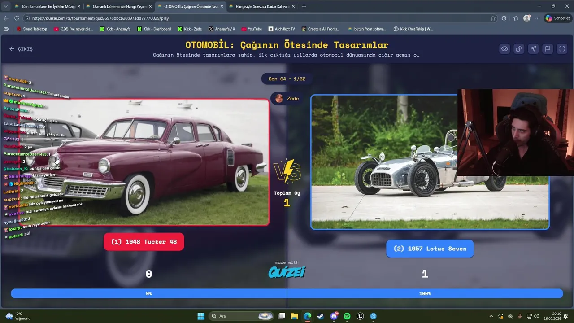Open the blue circular app in taskbar
574x323 pixels.
pyautogui.click(x=374, y=316)
